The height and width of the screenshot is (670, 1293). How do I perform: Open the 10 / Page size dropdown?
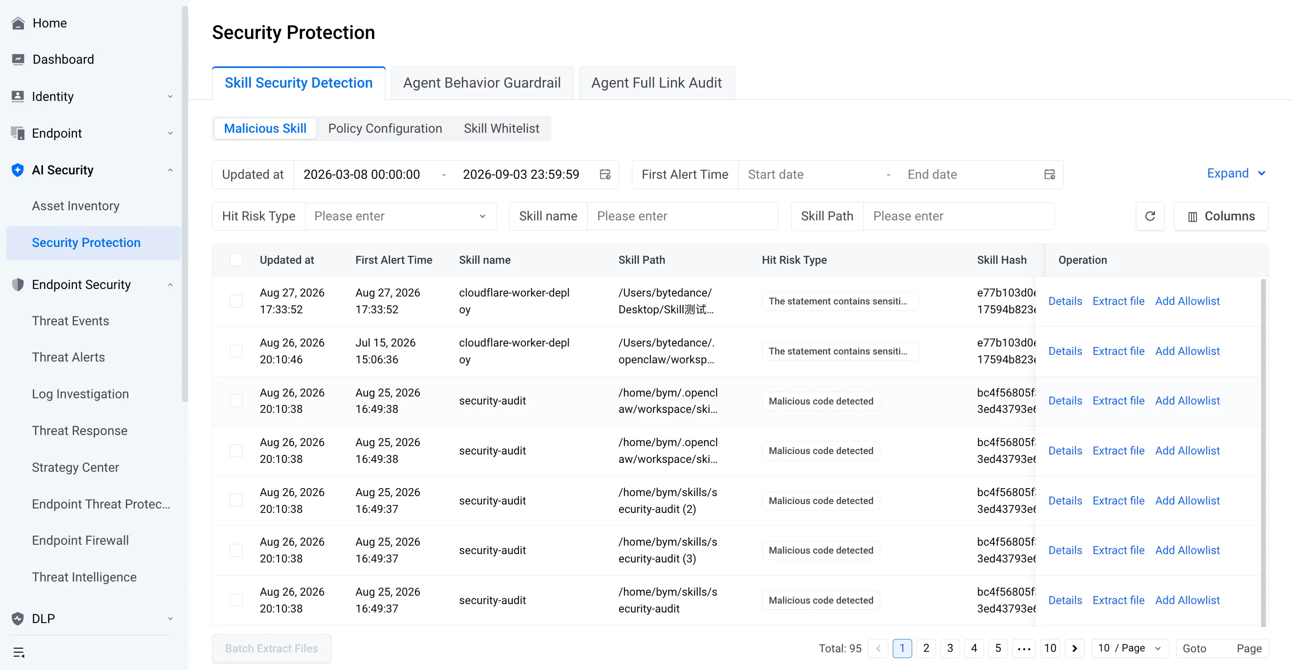pyautogui.click(x=1130, y=648)
